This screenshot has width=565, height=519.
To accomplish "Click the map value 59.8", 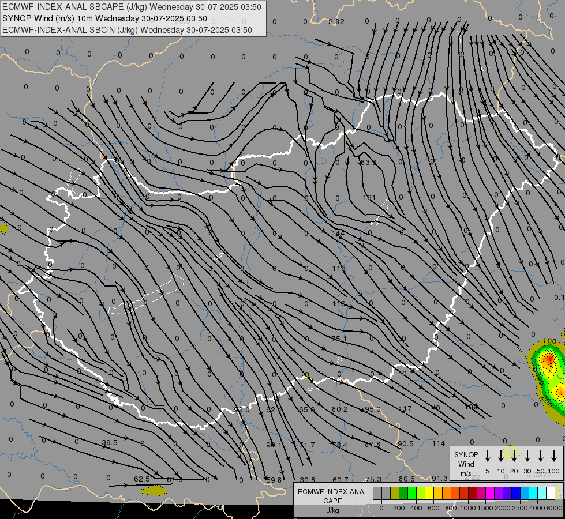I will click(x=274, y=480).
